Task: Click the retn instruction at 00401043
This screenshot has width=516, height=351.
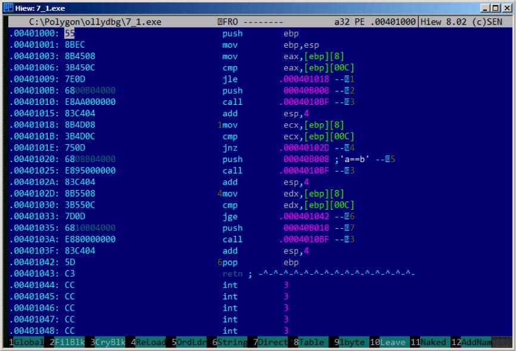Action: [x=232, y=274]
